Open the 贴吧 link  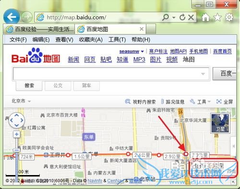point(106,59)
